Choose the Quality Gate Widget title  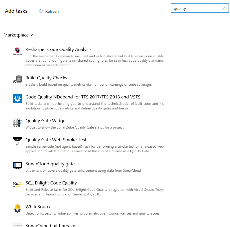coord(46,121)
